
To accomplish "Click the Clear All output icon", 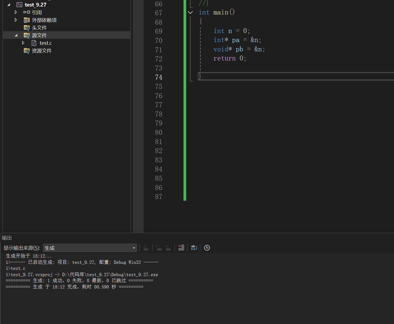I will pos(181,248).
